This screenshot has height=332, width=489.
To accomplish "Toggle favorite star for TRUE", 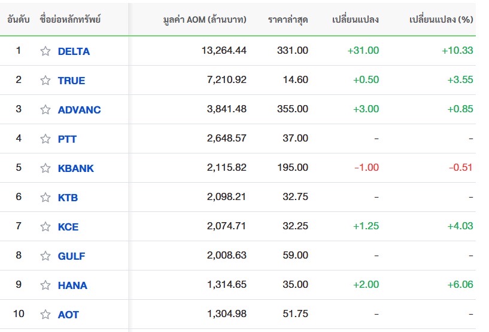I will [x=45, y=80].
